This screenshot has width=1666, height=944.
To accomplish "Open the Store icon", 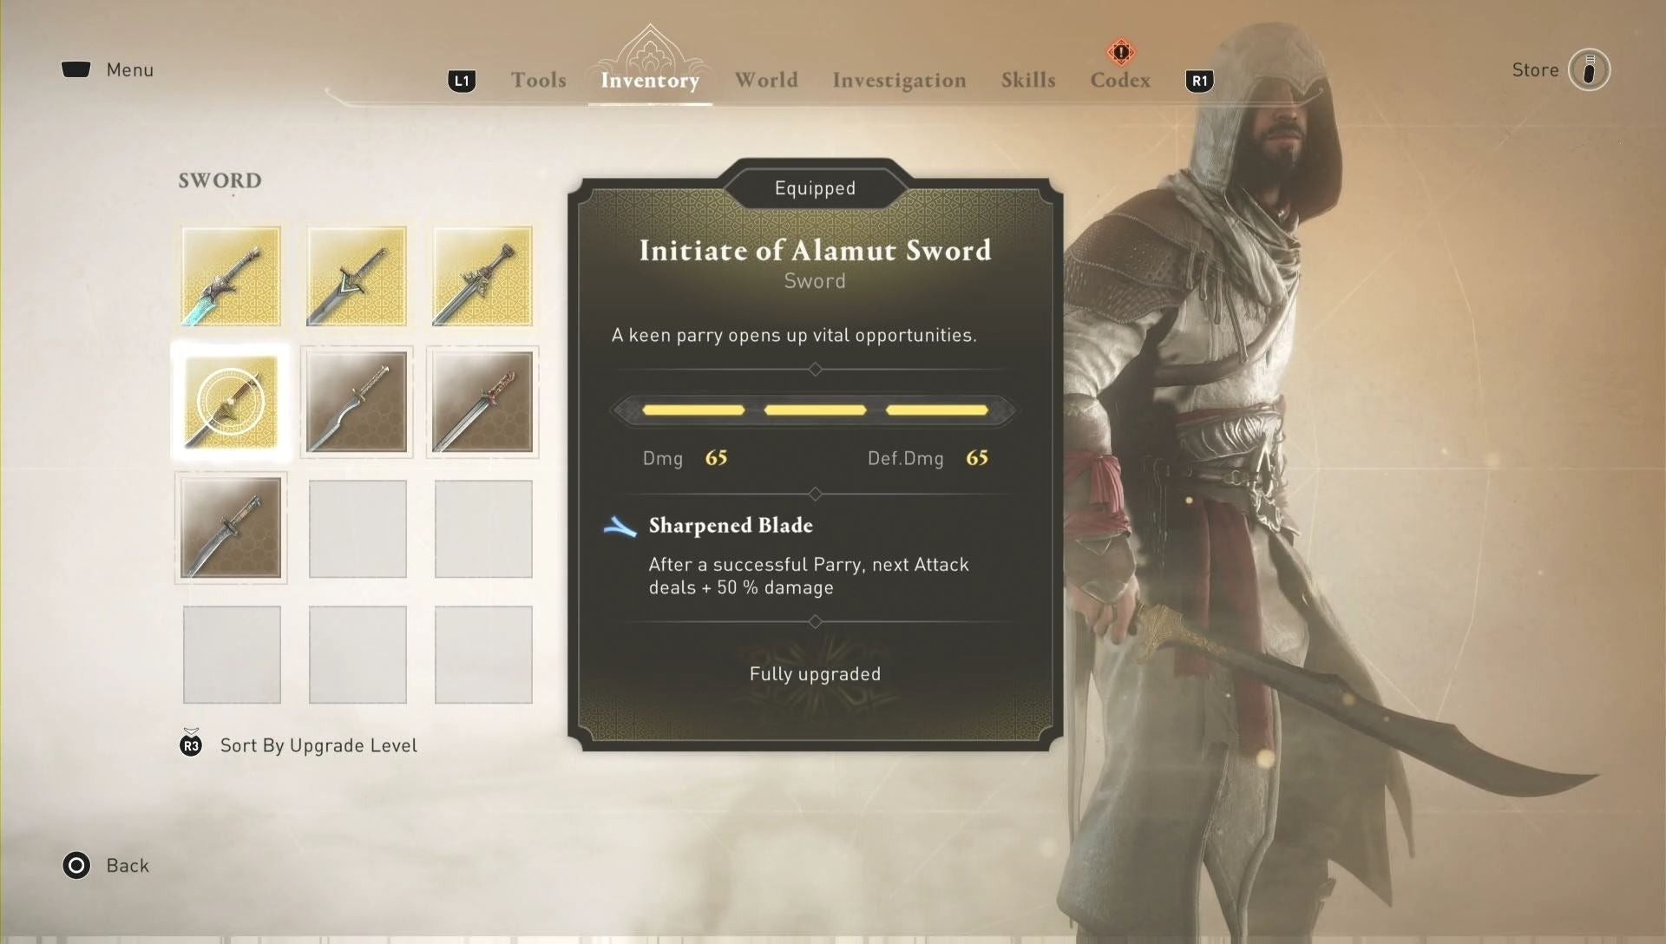I will coord(1589,70).
